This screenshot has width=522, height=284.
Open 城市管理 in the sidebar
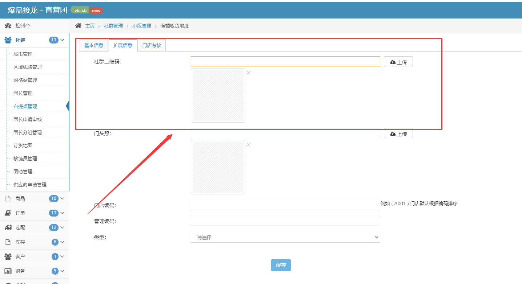23,54
